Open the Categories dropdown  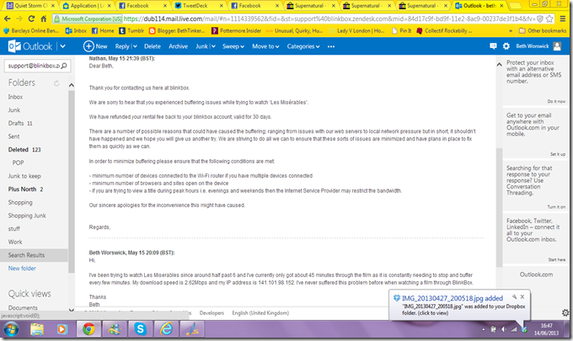tap(303, 46)
